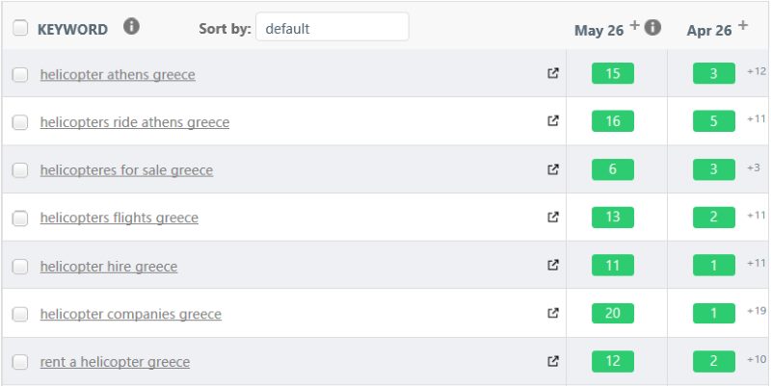Click the info icon next to KEYWORD

pos(131,27)
